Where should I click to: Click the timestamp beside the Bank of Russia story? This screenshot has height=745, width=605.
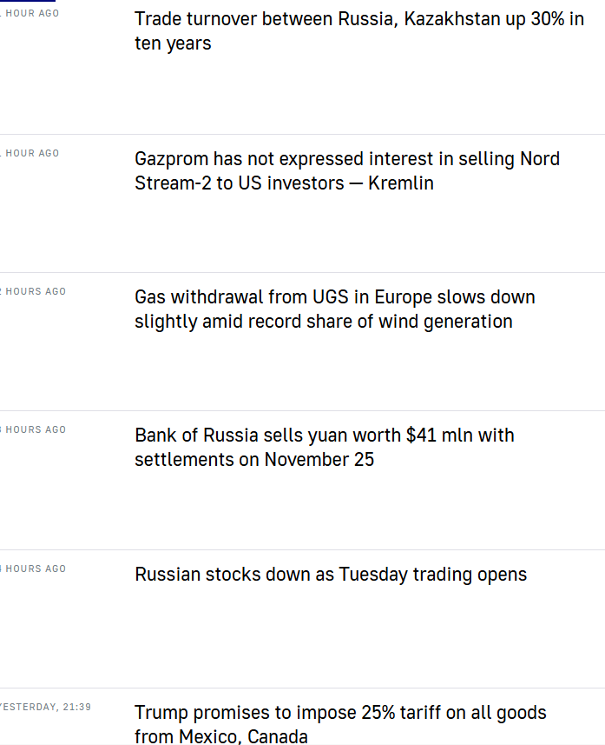[35, 429]
